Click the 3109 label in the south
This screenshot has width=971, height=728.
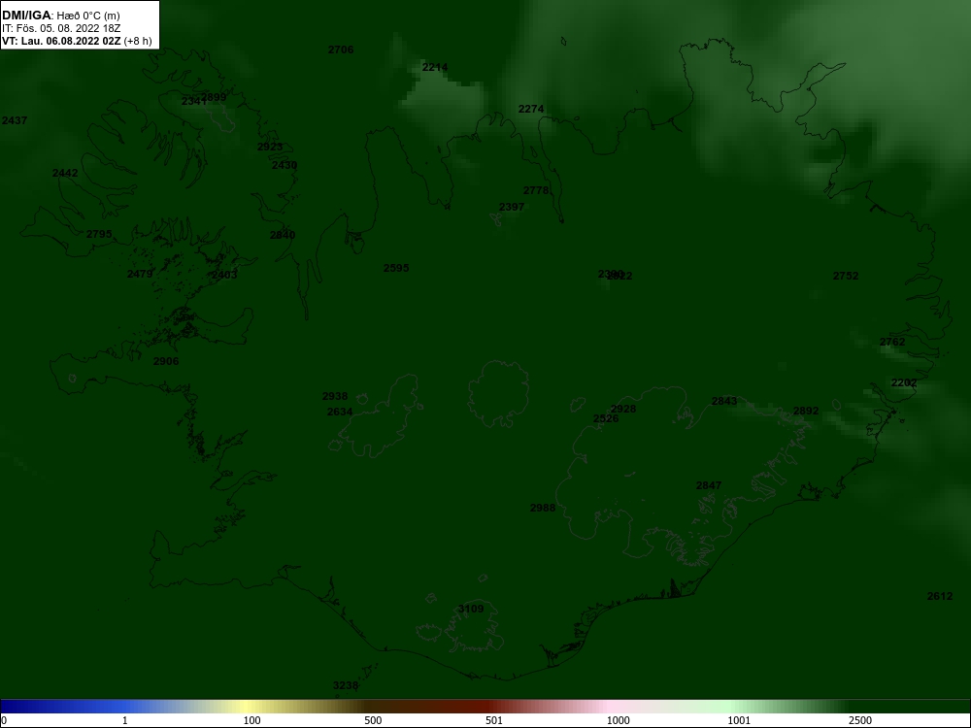point(471,609)
